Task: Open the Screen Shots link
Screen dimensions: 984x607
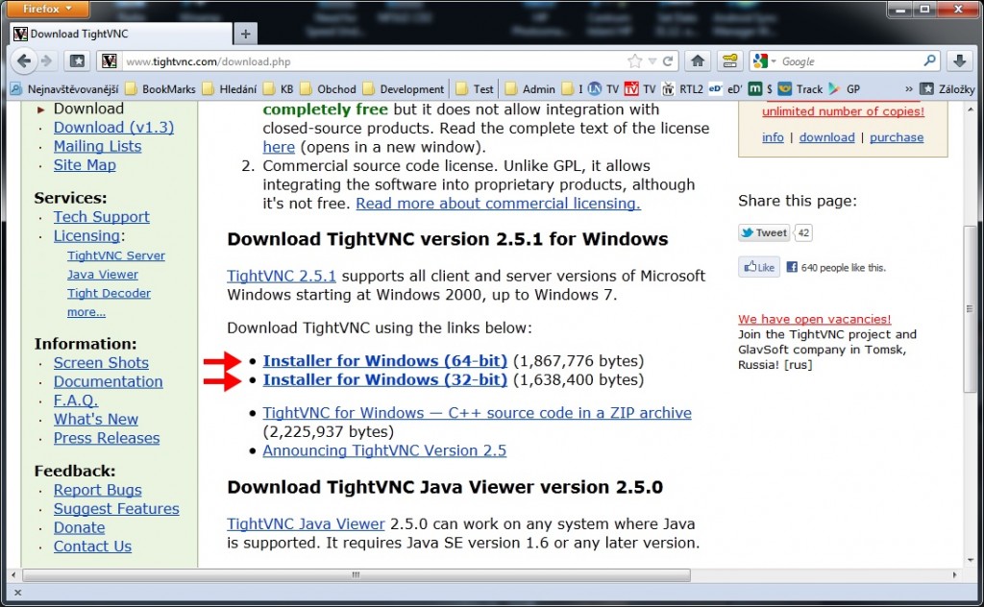Action: click(101, 363)
